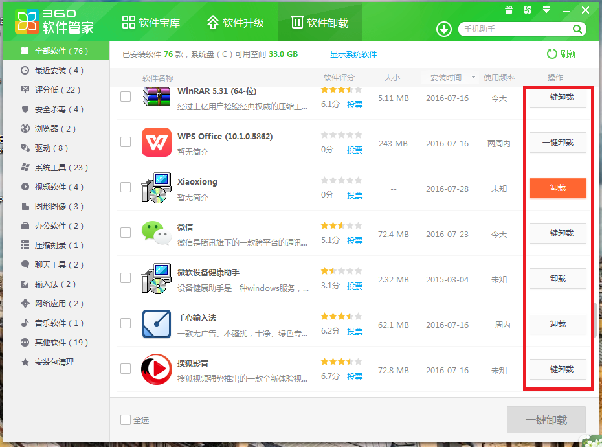Click 卸载 for 手心输入法
Viewport: 602px width, 447px height.
point(558,324)
